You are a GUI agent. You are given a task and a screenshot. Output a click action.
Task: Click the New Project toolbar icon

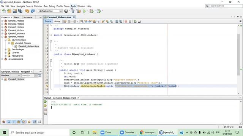coord(9,11)
